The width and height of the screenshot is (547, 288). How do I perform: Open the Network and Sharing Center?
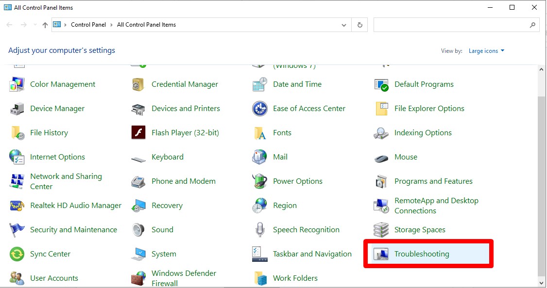[66, 181]
